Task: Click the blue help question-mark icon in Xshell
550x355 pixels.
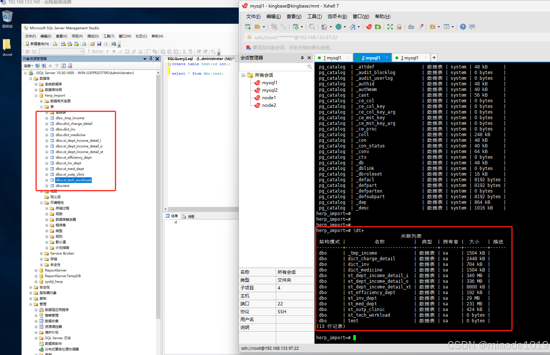Action: pyautogui.click(x=463, y=27)
